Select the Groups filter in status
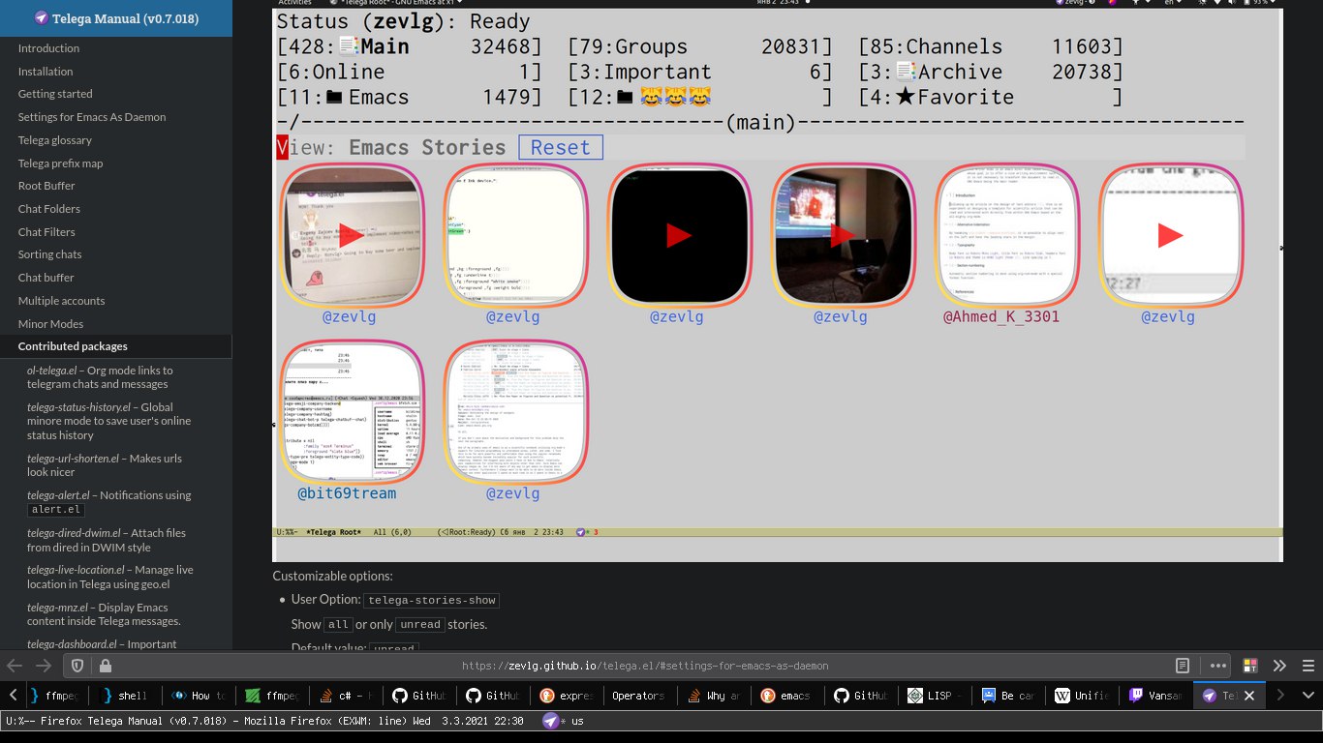The width and height of the screenshot is (1323, 743). point(700,46)
